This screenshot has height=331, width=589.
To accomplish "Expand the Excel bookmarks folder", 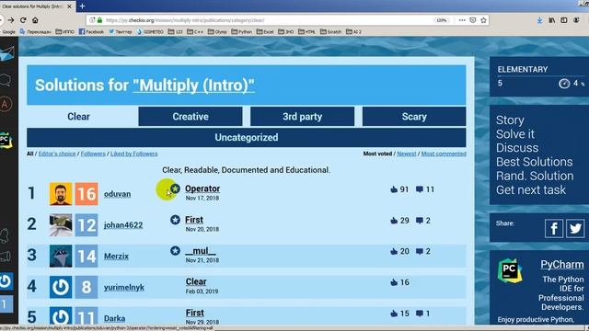I will 265,32.
